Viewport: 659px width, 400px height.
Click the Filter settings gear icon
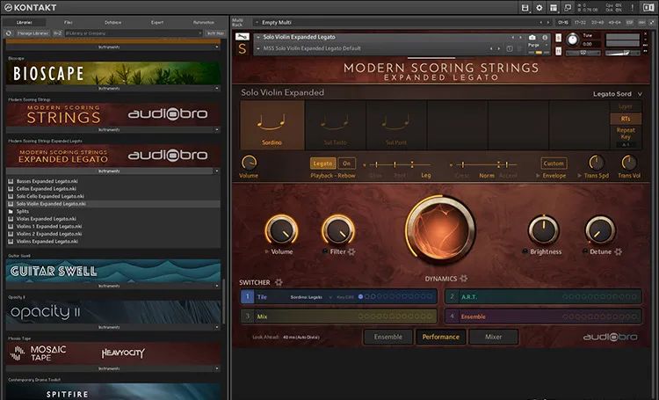click(x=351, y=251)
